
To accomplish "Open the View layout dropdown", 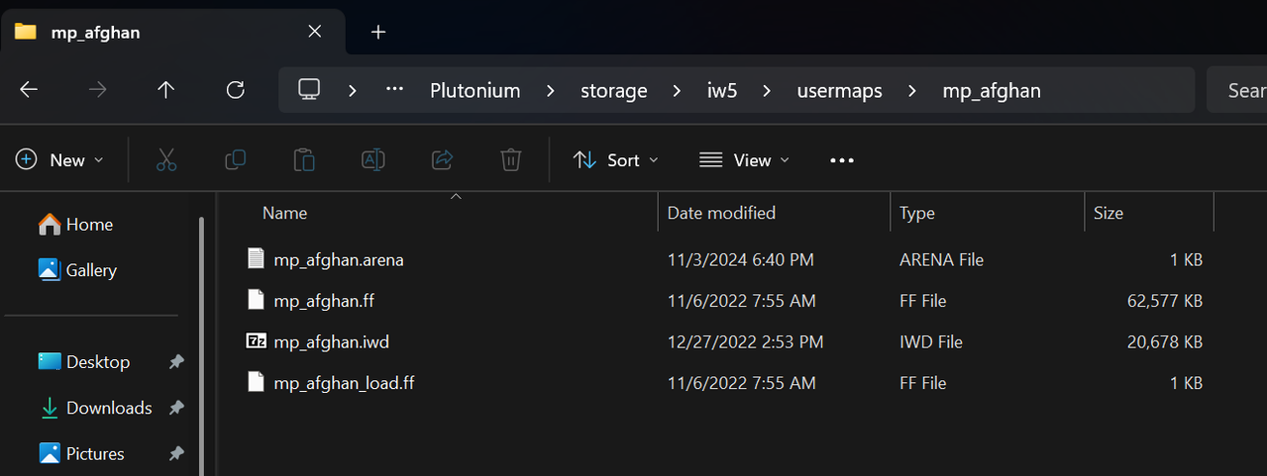I will pyautogui.click(x=745, y=160).
